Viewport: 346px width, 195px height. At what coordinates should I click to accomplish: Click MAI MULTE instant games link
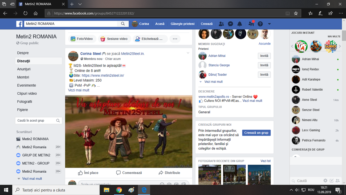(x=334, y=36)
